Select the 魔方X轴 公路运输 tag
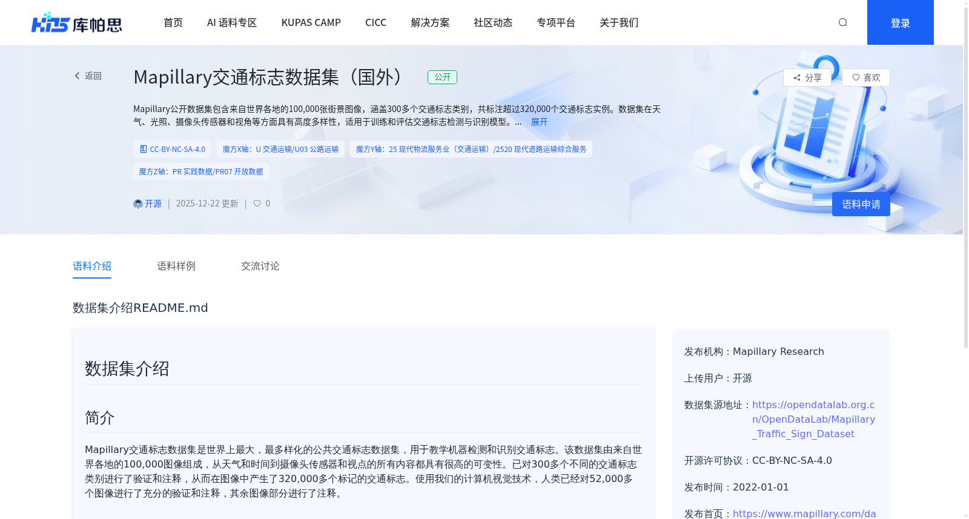Image resolution: width=969 pixels, height=519 pixels. (280, 149)
